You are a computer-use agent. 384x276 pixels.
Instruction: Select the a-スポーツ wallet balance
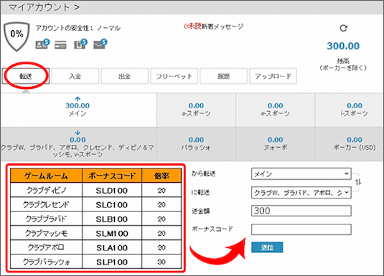point(196,110)
